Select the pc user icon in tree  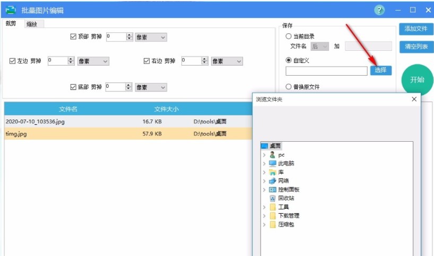coord(273,155)
